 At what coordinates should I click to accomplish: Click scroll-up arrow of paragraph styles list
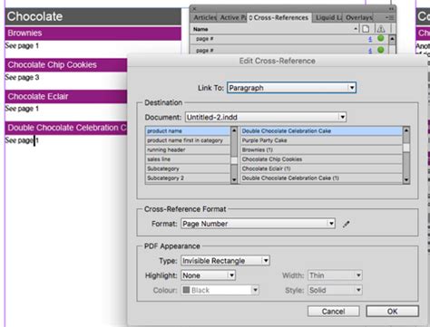point(234,130)
